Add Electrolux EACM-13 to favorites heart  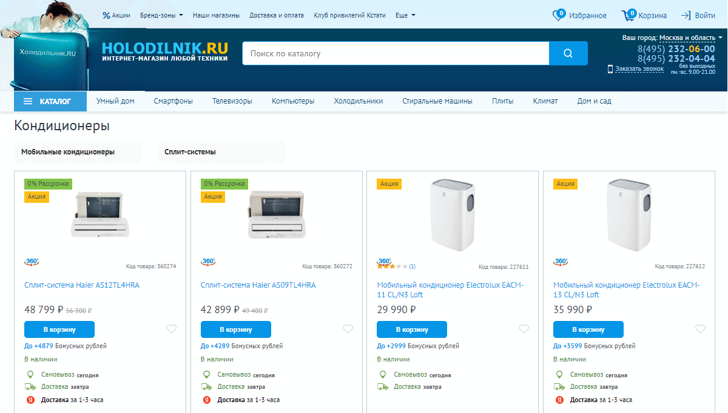coord(700,329)
